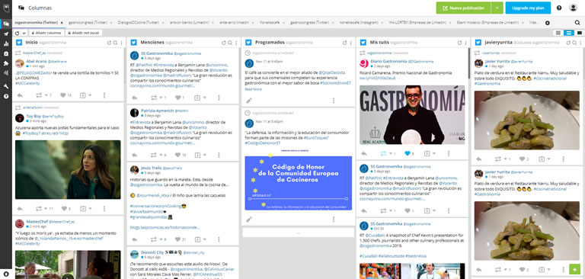Switch to compact column density view
Screen dimensions: 585x279
[x=558, y=33]
